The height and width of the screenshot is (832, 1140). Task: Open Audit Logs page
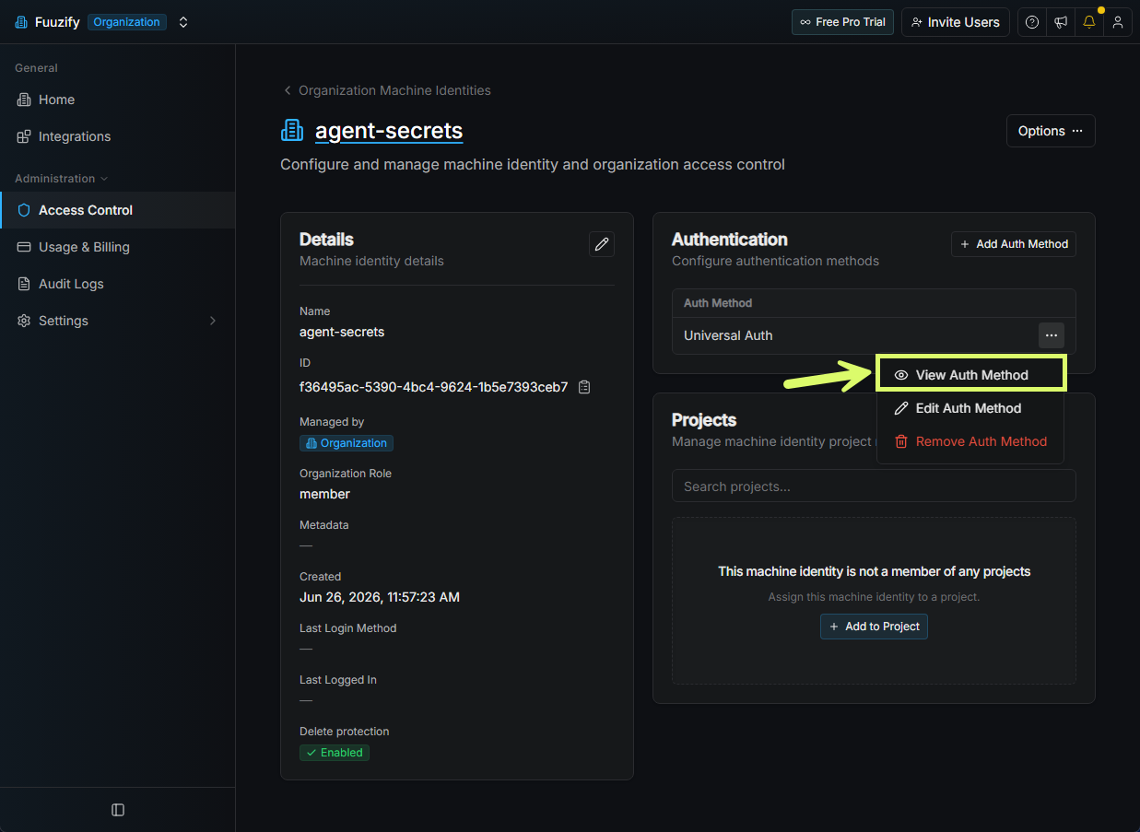[x=117, y=284]
